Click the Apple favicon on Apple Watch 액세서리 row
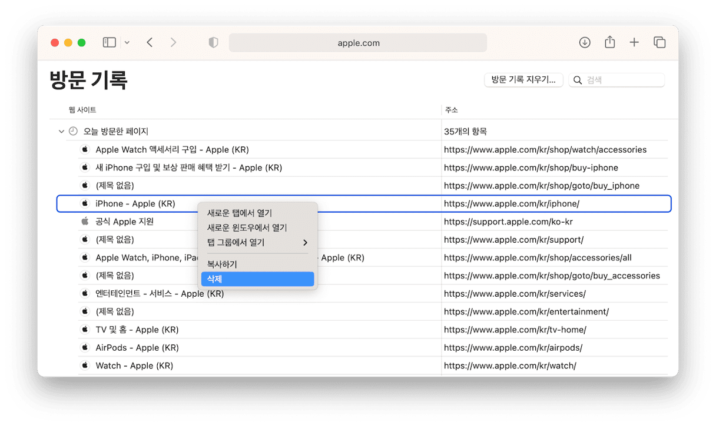 point(85,149)
